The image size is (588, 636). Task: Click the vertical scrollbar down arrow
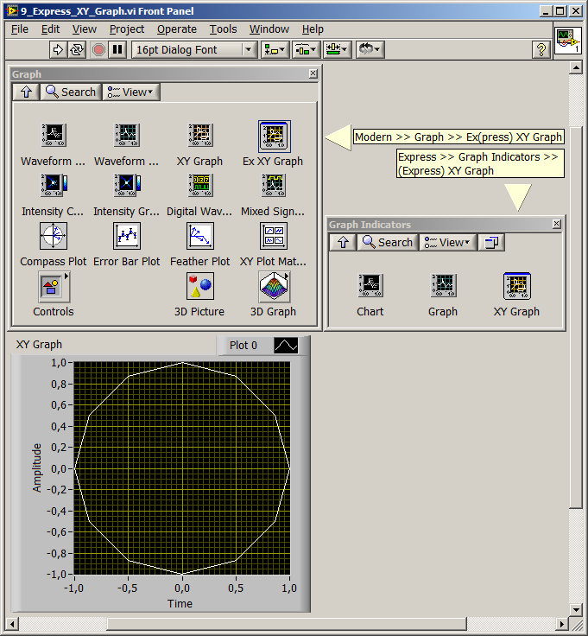click(575, 609)
